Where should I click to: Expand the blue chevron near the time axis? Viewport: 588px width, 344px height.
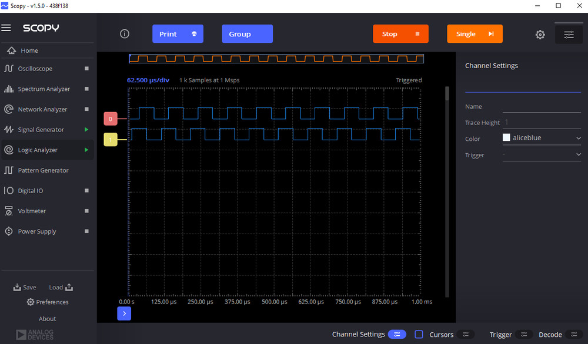[124, 313]
